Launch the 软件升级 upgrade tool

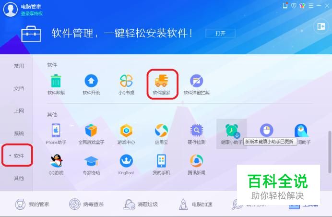(x=91, y=84)
